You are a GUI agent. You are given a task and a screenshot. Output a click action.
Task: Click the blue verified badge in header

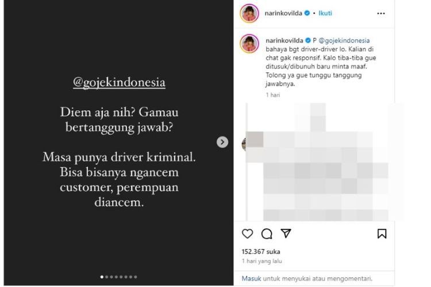(307, 13)
